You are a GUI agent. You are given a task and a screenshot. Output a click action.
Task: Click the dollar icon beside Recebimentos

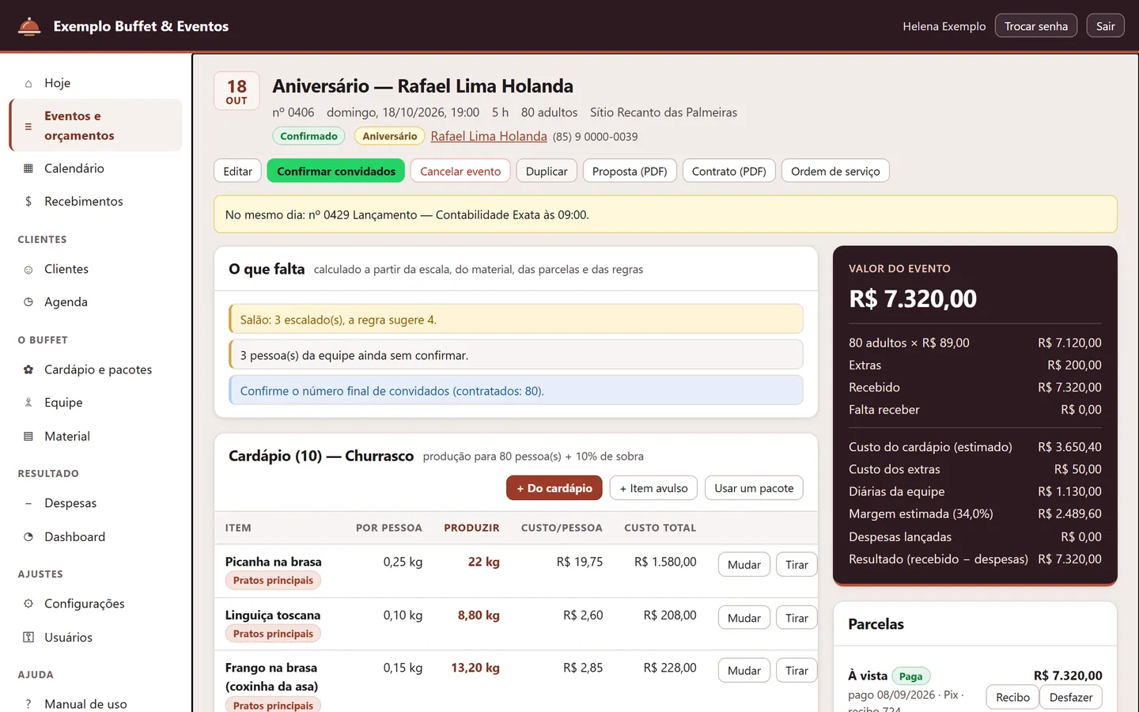[28, 202]
